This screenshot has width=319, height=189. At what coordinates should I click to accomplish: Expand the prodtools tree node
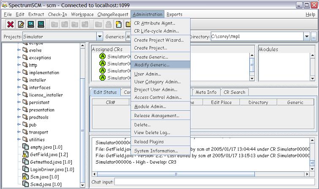click(x=19, y=117)
